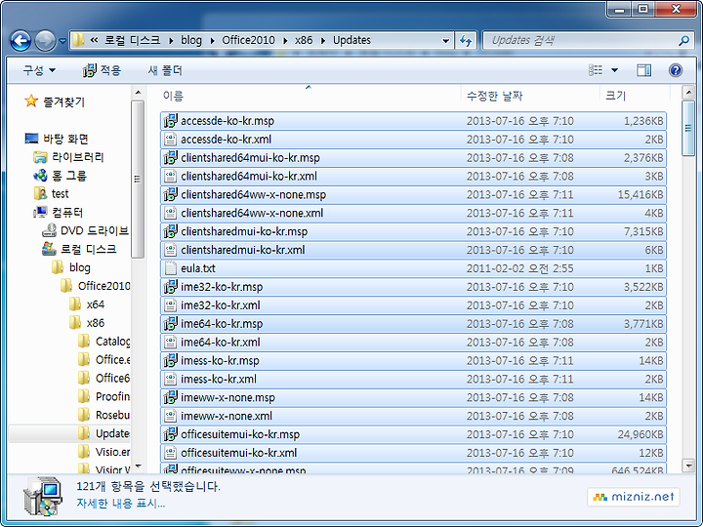Expand the arrow after x86 breadcrumb
703x527 pixels.
coord(323,41)
